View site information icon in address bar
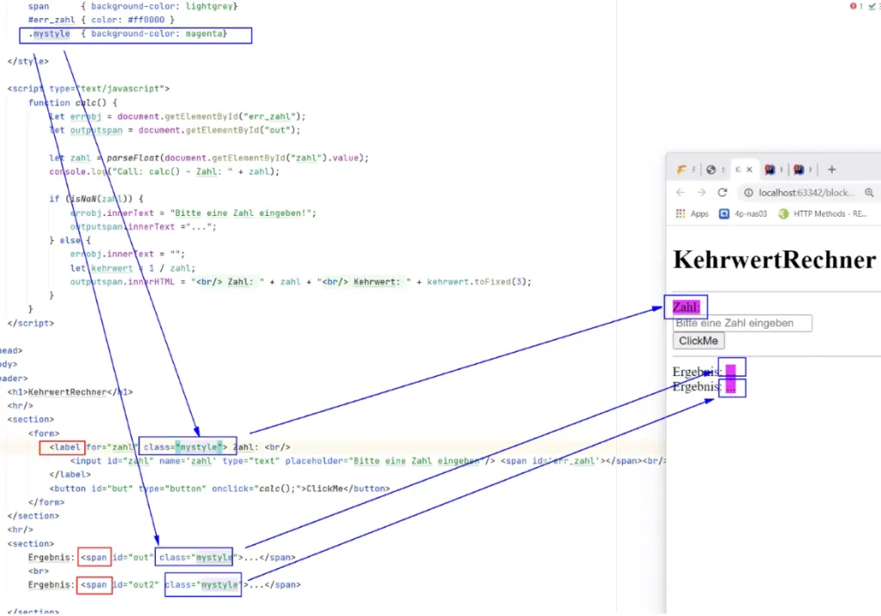This screenshot has height=616, width=881. click(749, 193)
